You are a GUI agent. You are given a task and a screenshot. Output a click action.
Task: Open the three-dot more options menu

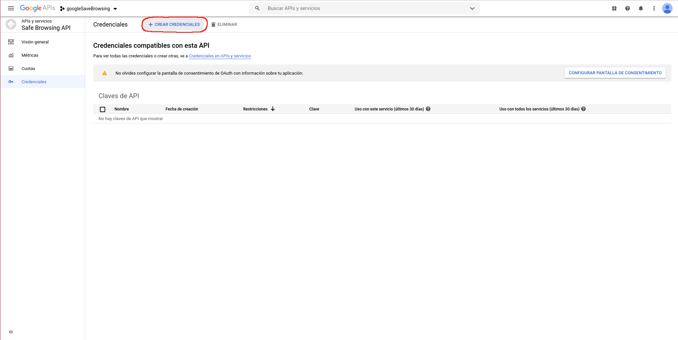point(654,8)
